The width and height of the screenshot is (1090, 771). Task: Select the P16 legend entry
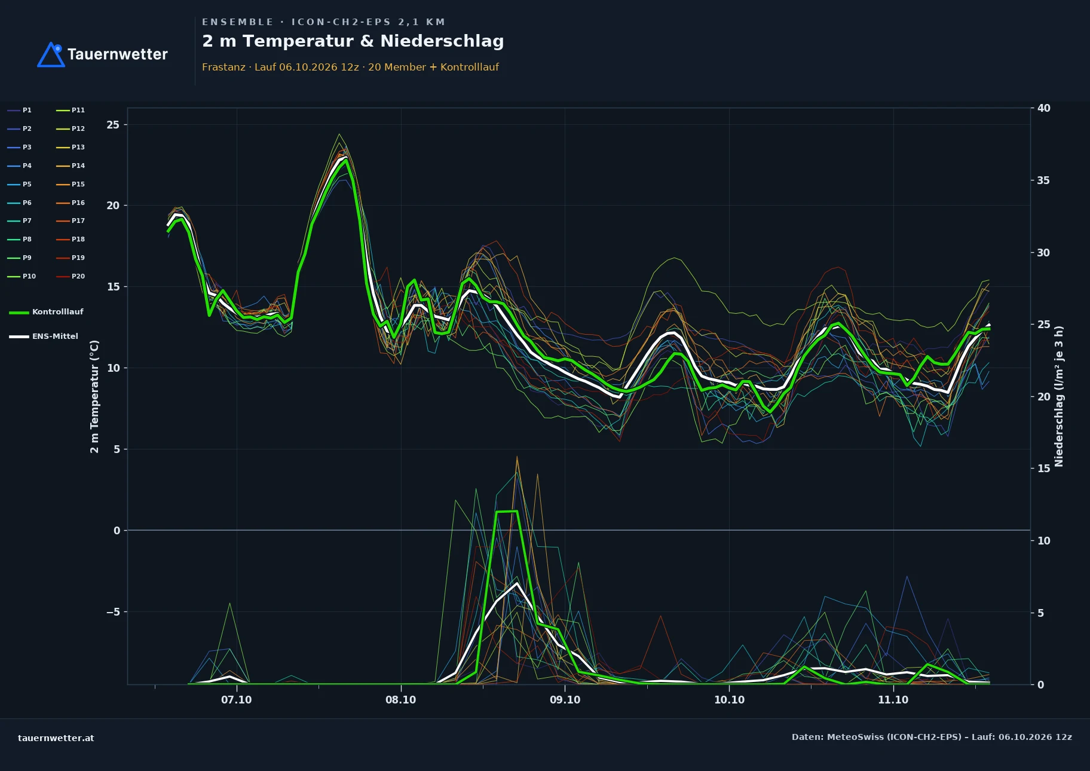pyautogui.click(x=71, y=203)
